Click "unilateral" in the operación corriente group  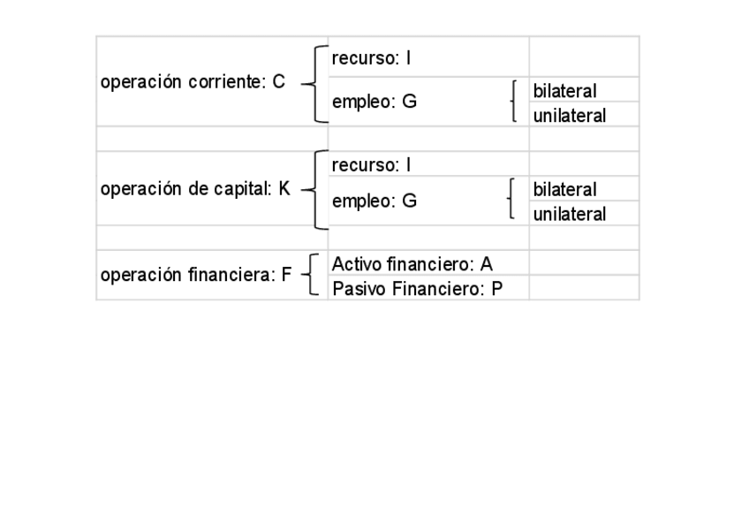click(570, 115)
